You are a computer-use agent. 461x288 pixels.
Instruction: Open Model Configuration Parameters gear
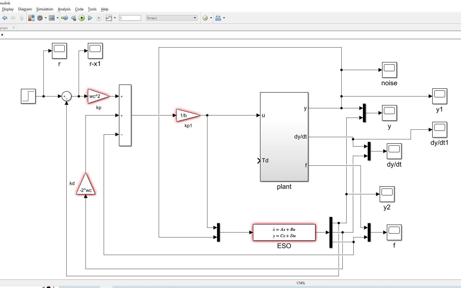tap(40, 18)
